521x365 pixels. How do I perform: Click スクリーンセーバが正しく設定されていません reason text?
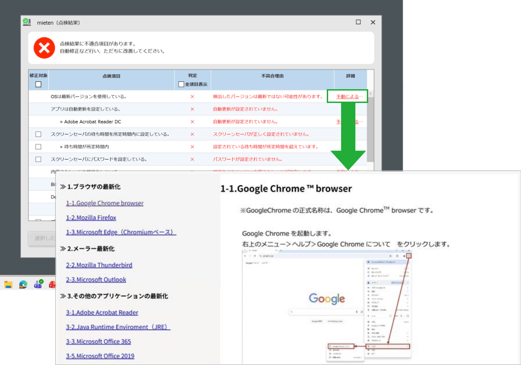261,134
